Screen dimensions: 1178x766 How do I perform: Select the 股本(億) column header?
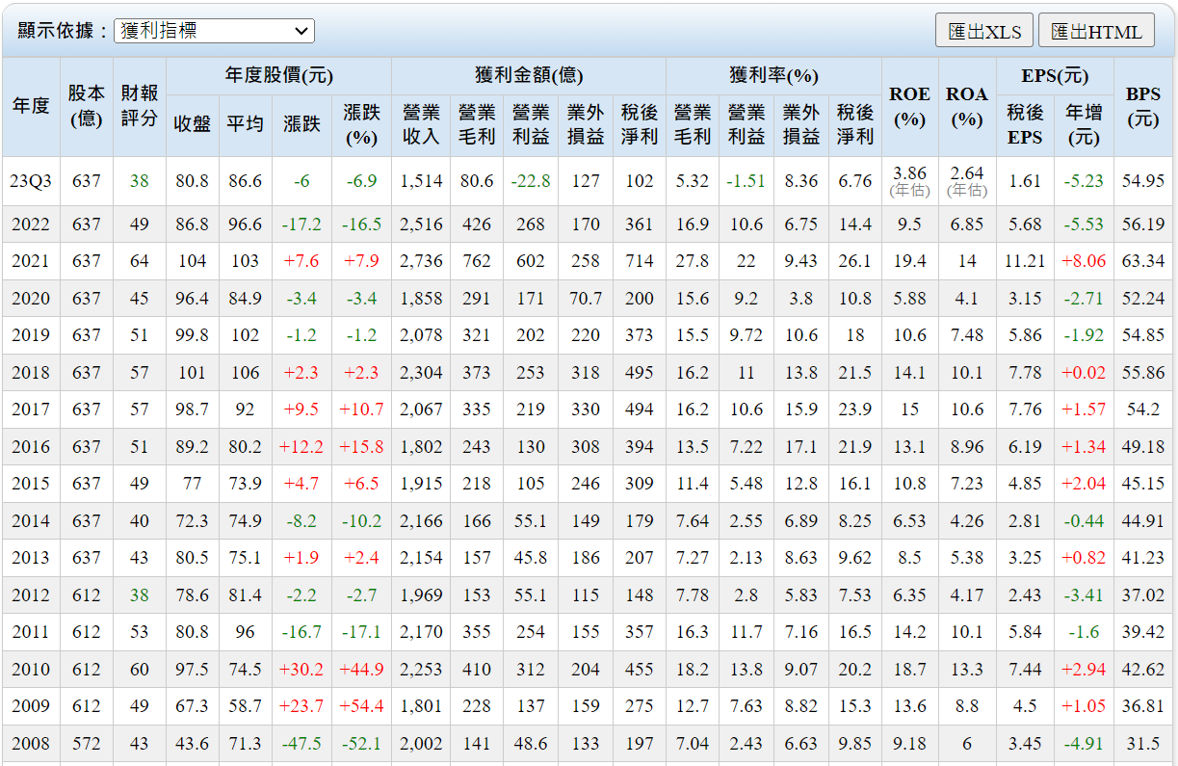tap(86, 106)
